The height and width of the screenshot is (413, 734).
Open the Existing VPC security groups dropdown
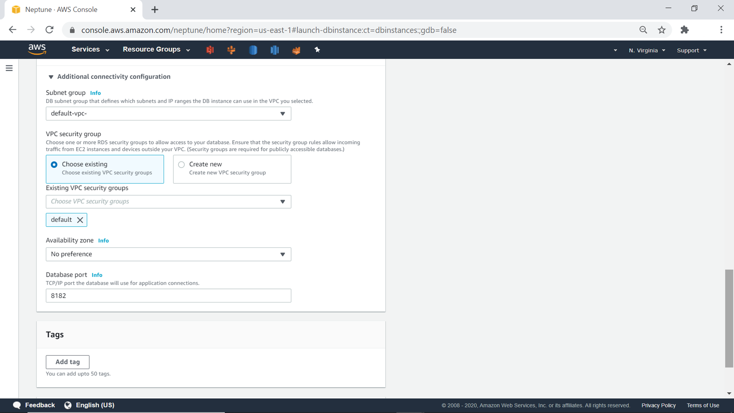point(168,202)
